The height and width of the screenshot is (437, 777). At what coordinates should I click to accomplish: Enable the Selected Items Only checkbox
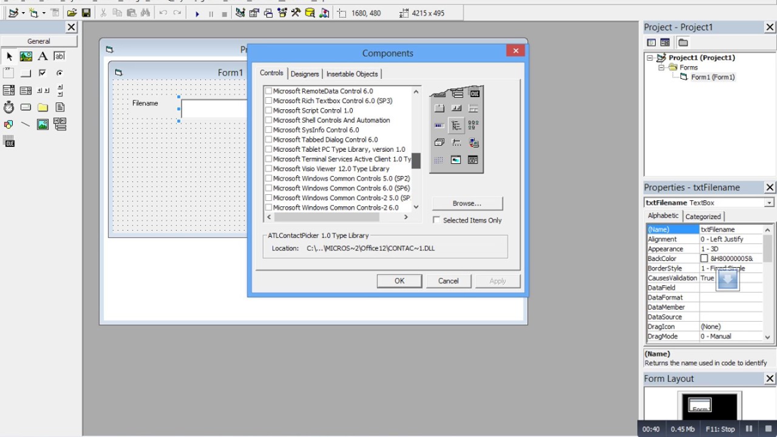(x=436, y=220)
